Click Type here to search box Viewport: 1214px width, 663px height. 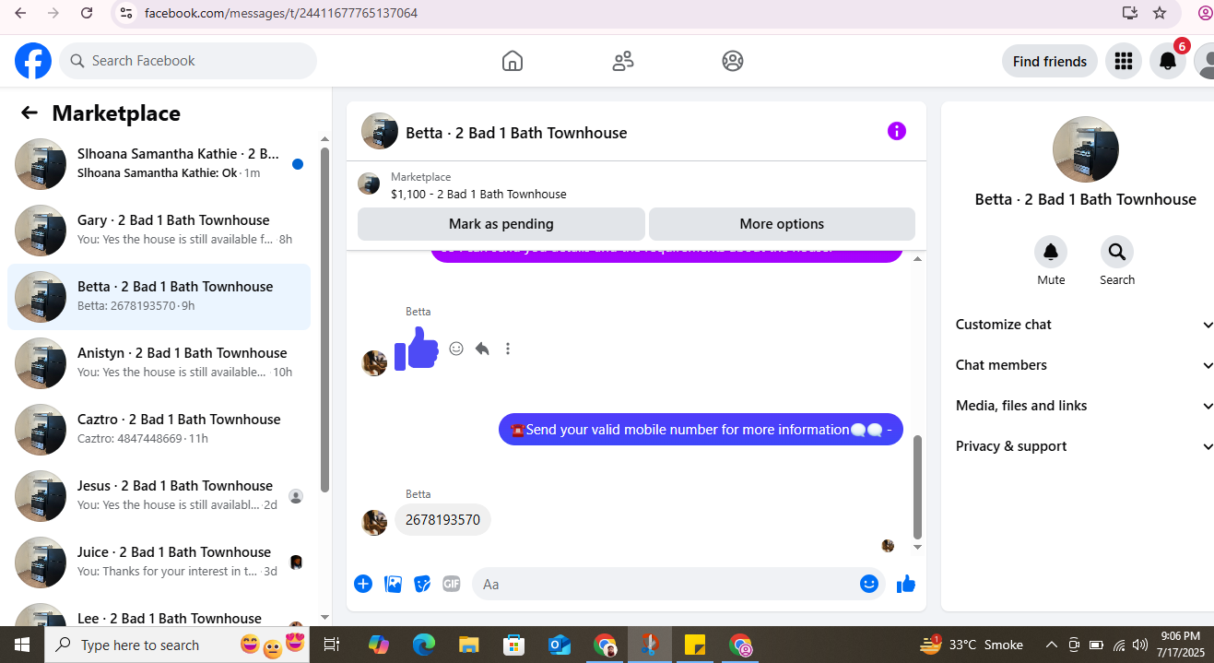(178, 645)
